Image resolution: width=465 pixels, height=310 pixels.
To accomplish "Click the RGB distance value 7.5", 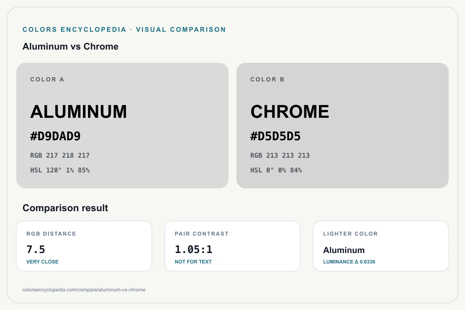I will pyautogui.click(x=36, y=249).
